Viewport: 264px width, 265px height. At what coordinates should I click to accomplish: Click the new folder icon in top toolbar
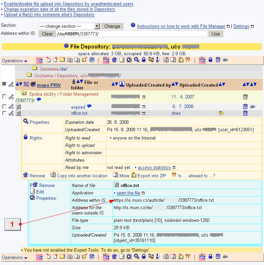[62, 60]
